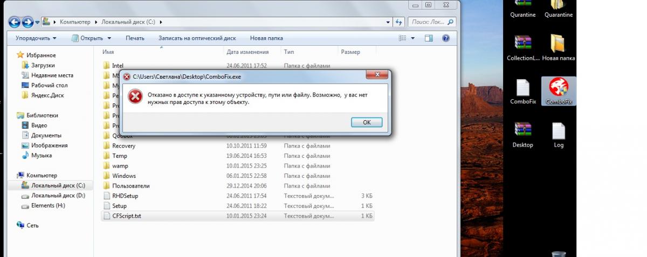Click the Back navigation arrow in Explorer
This screenshot has height=257, width=647.
point(15,22)
